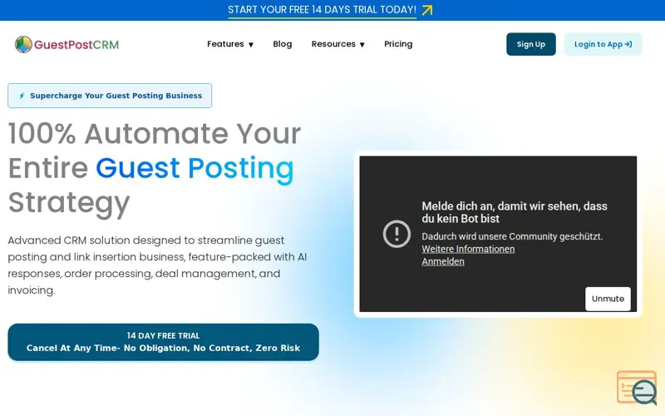
Task: Click the warning exclamation icon in video
Action: point(397,234)
